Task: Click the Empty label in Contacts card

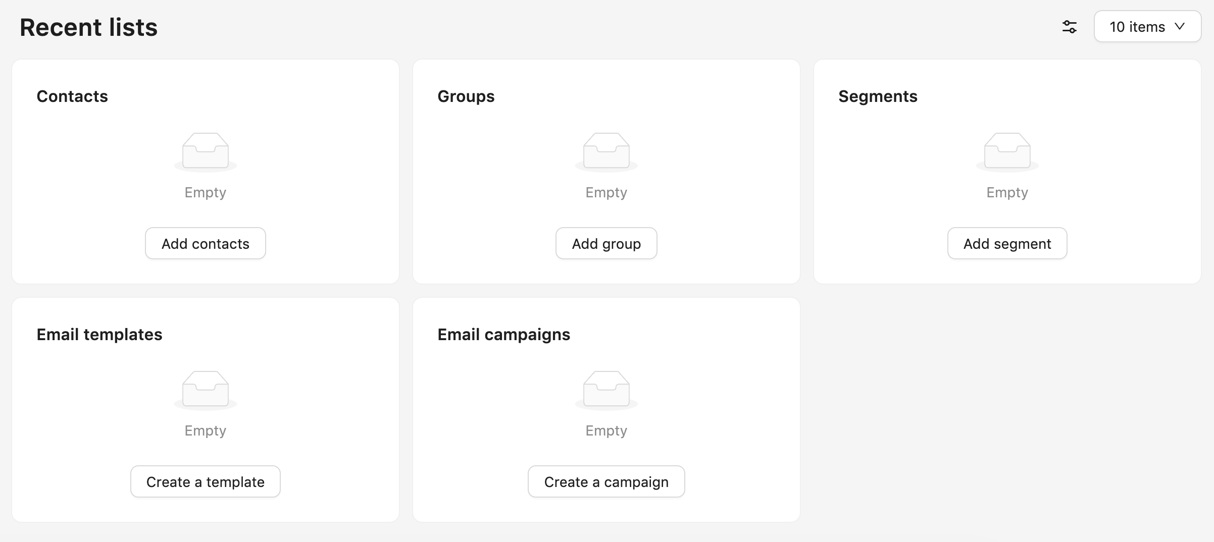Action: coord(205,193)
